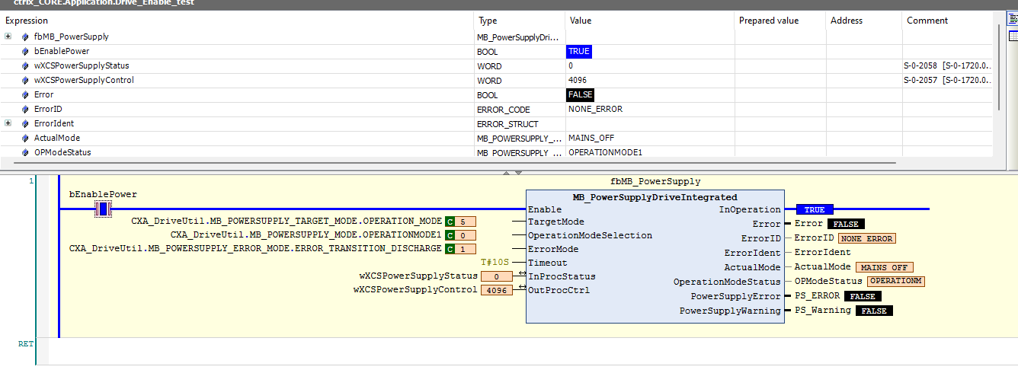Click variable icon beside bEnablePower row
Image resolution: width=1018 pixels, height=389 pixels.
click(x=25, y=52)
